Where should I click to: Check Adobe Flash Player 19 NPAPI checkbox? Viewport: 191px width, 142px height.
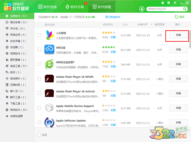[39, 79]
